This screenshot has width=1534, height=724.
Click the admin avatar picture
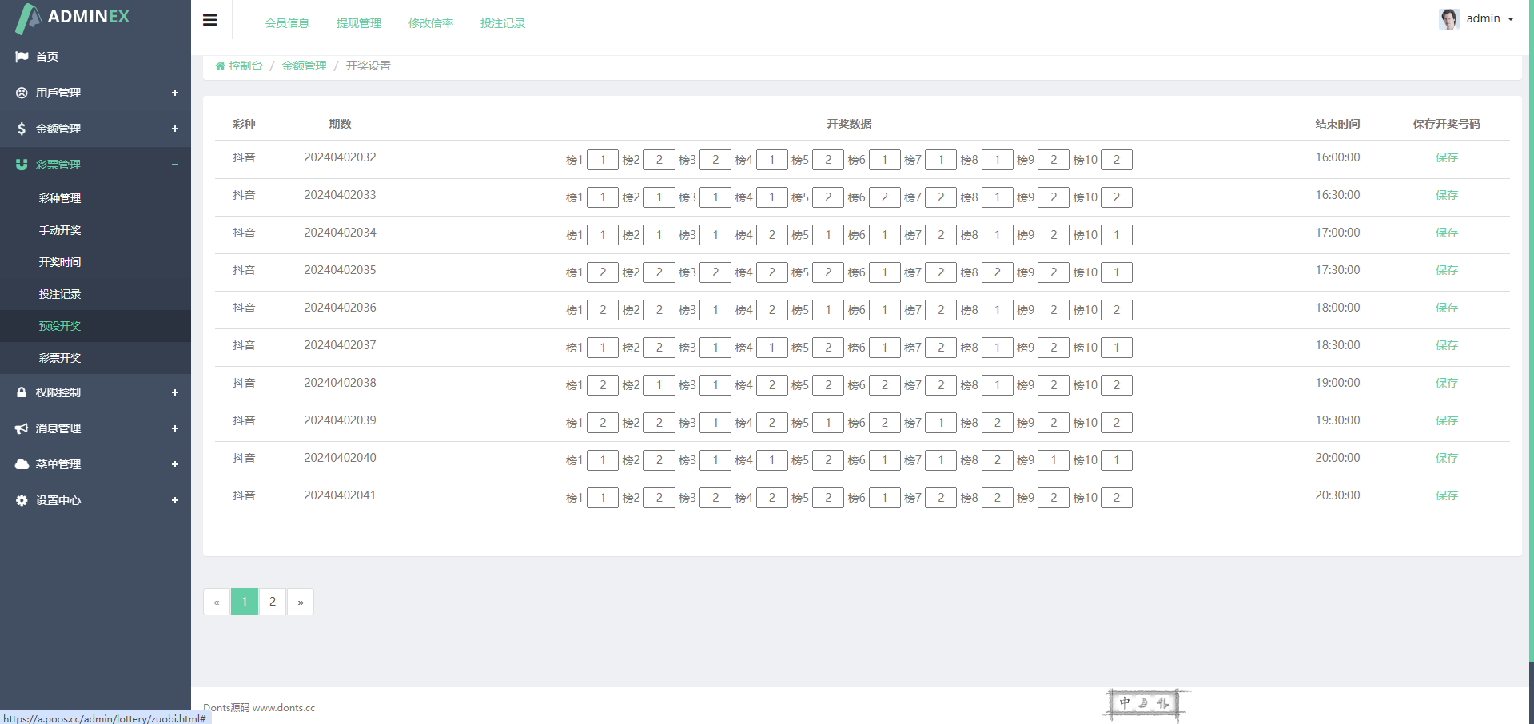tap(1449, 18)
